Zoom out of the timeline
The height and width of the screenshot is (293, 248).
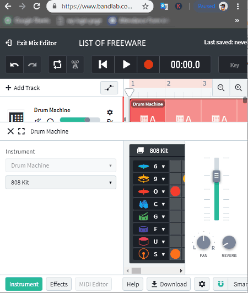coord(221,87)
